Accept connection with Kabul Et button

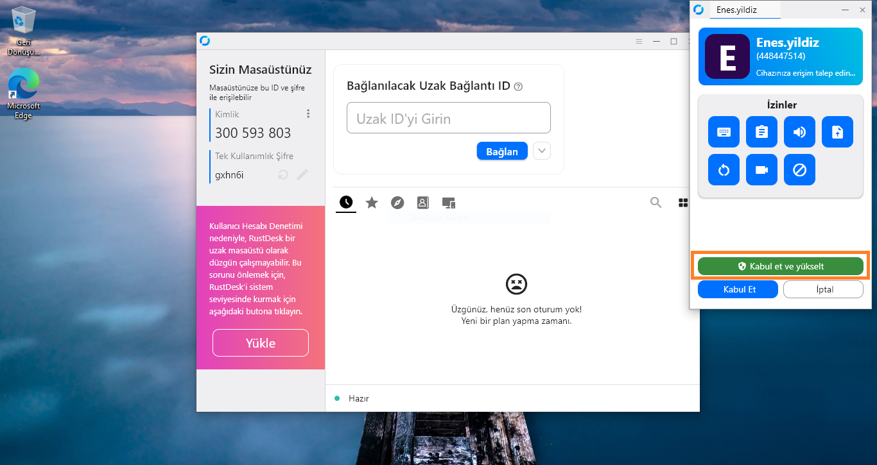click(x=738, y=289)
